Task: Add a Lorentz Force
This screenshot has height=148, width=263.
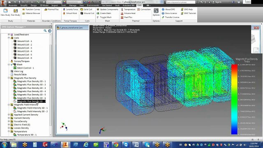Action: [x=70, y=9]
